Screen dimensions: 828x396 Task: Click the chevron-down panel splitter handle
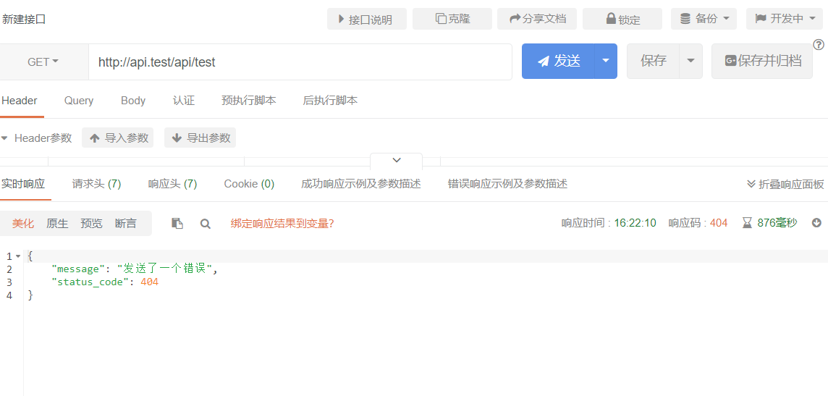397,160
